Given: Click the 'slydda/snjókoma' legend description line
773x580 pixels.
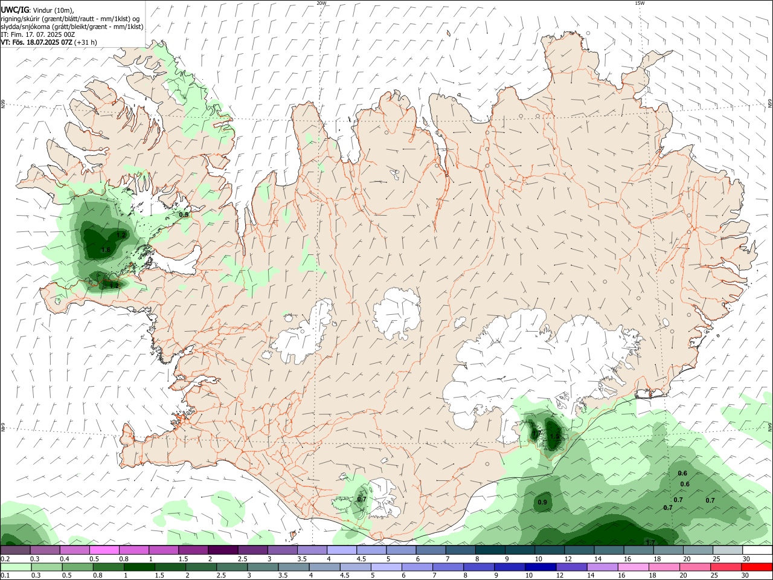Looking at the screenshot, I should [72, 27].
